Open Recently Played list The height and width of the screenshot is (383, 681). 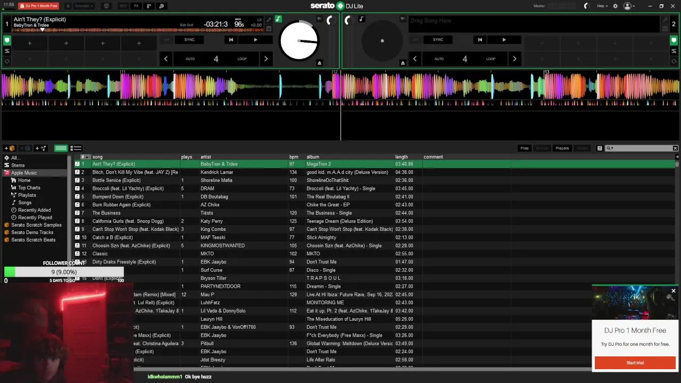(35, 218)
